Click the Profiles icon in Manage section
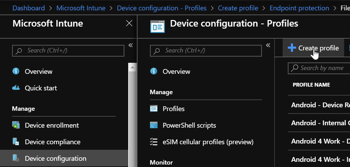Image resolution: width=350 pixels, height=167 pixels. (x=154, y=109)
